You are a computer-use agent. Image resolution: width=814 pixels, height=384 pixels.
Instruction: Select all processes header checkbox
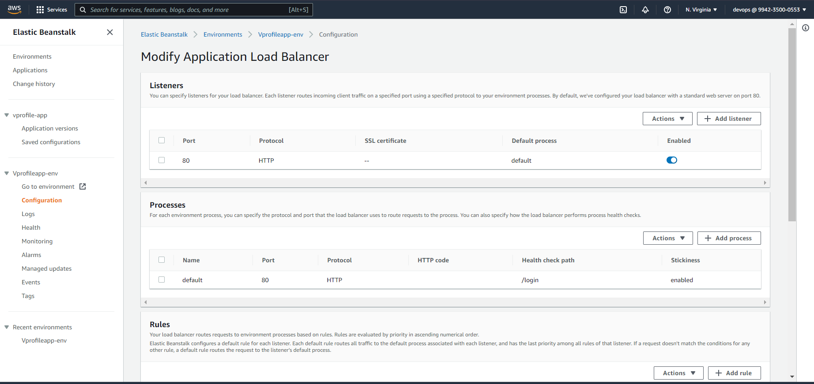coord(162,260)
